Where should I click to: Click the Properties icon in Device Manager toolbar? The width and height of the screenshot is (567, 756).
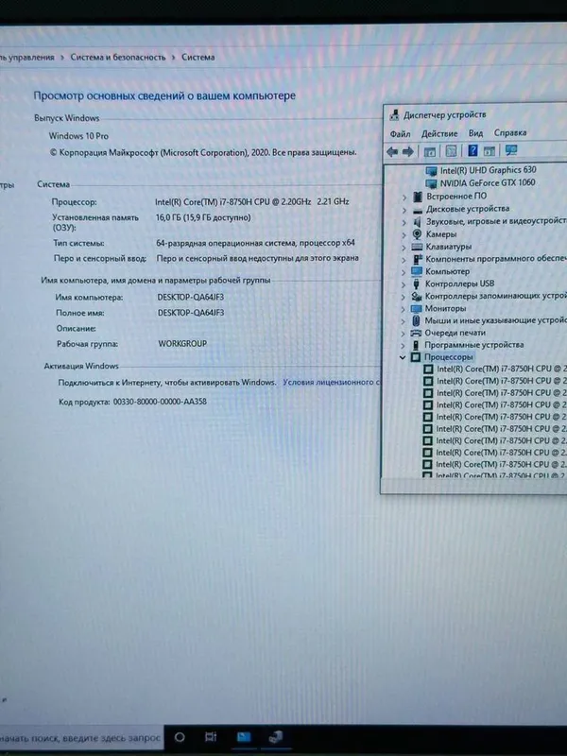(451, 151)
